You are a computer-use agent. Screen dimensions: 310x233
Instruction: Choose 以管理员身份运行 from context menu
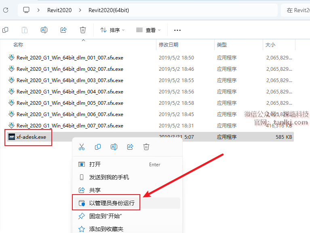tap(127, 203)
